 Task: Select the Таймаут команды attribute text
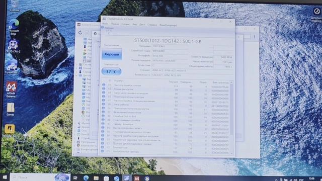123,124
